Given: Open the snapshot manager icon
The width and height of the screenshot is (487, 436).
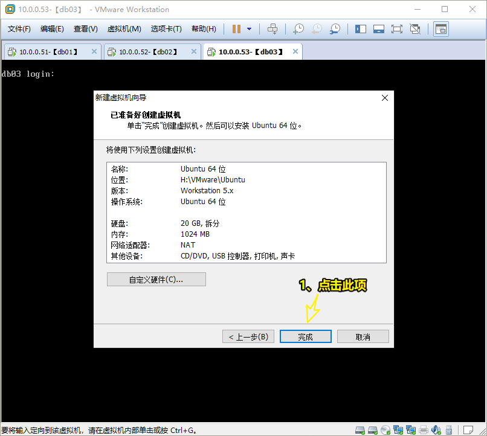Looking at the screenshot, I should point(335,29).
